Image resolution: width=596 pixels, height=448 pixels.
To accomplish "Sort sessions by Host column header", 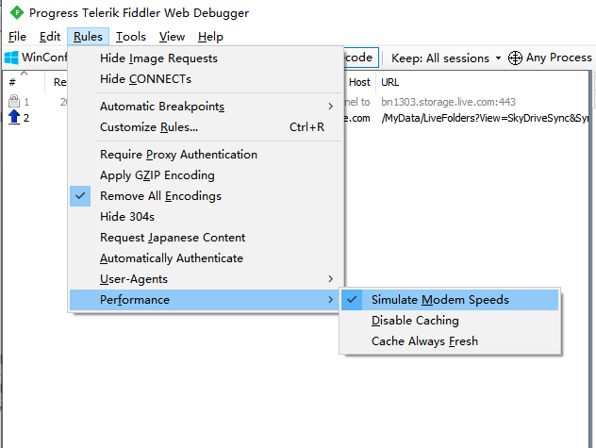I will coord(359,82).
